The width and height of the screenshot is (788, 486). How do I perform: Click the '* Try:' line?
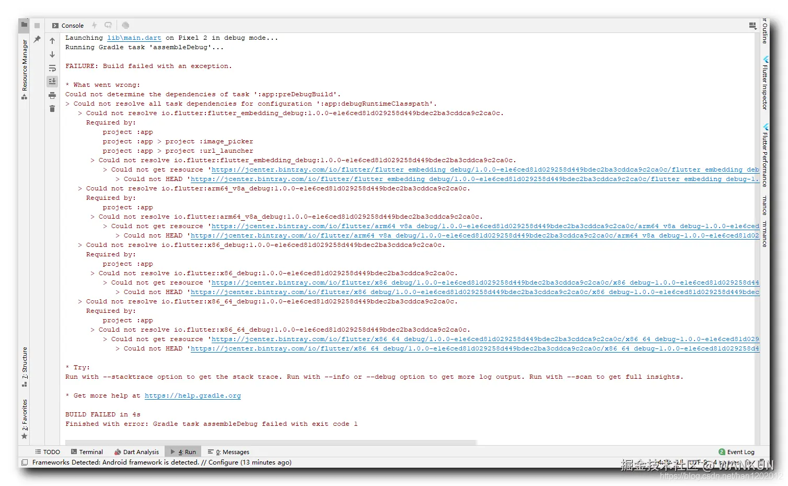(x=77, y=367)
